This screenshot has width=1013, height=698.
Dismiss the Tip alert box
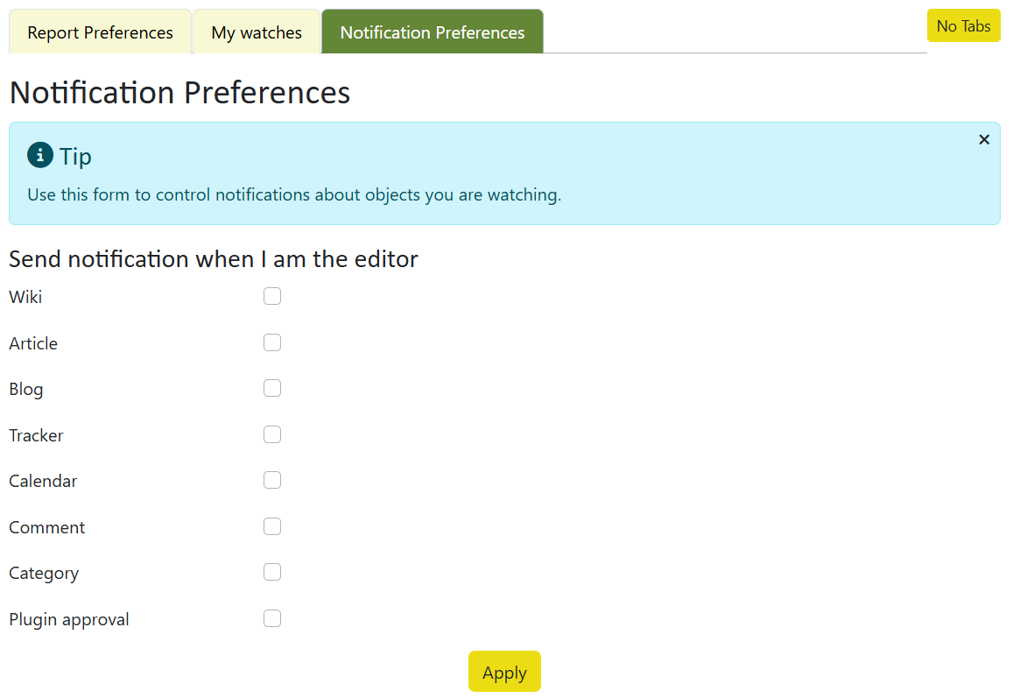click(x=984, y=139)
